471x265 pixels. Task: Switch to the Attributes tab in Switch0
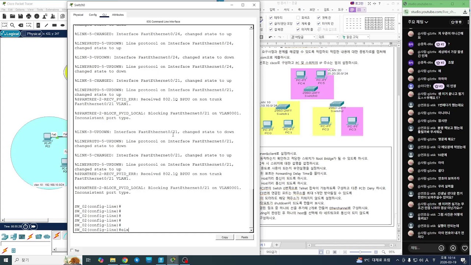(118, 15)
